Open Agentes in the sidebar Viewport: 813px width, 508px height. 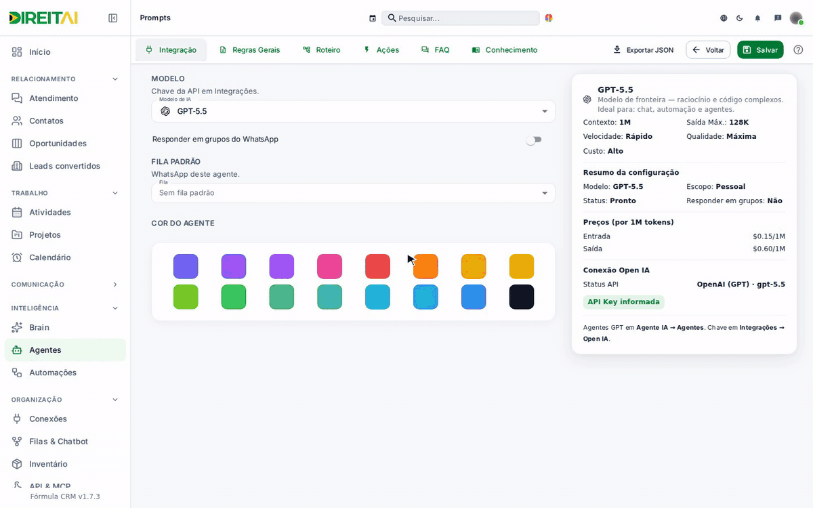[65, 350]
